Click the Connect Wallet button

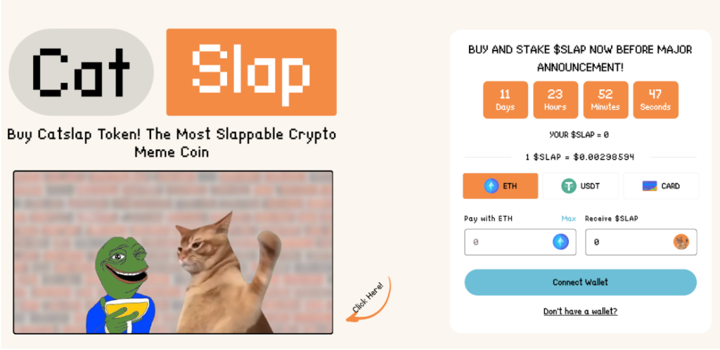[x=580, y=282]
